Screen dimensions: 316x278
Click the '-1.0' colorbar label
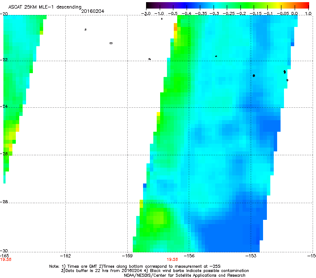click(x=159, y=14)
